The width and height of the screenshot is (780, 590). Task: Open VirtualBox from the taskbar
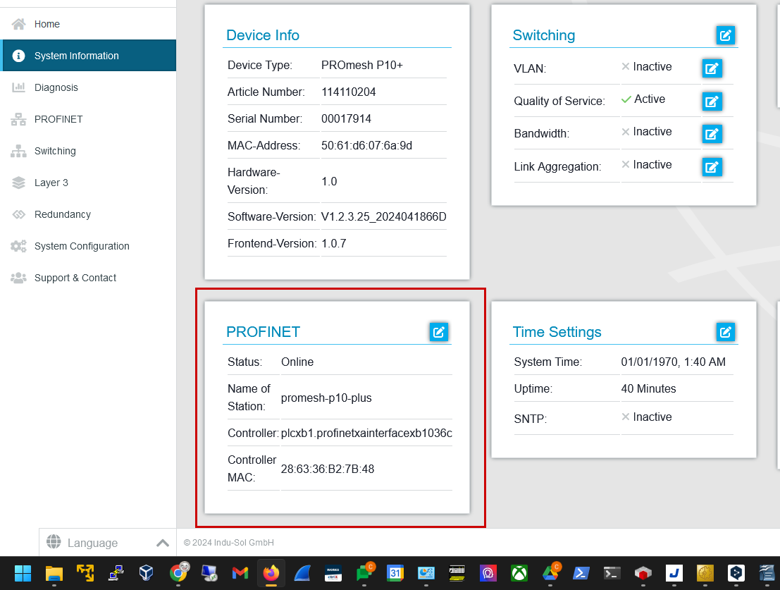pyautogui.click(x=147, y=573)
